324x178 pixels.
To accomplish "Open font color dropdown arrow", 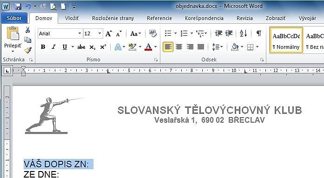I will [x=156, y=47].
